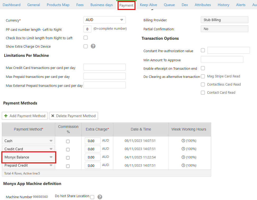Click clock icon in Cash row
The image size is (257, 200).
click(183, 141)
